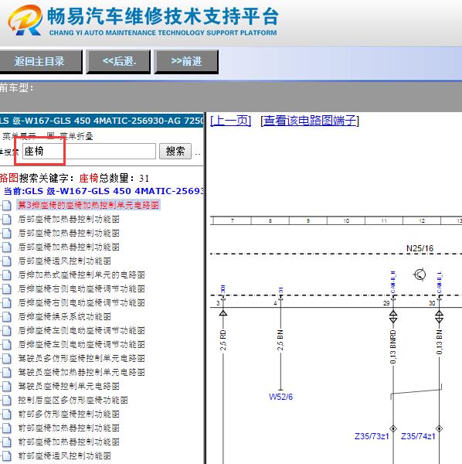Click the 2,5 RD wire label
This screenshot has height=464, width=462.
pyautogui.click(x=223, y=340)
